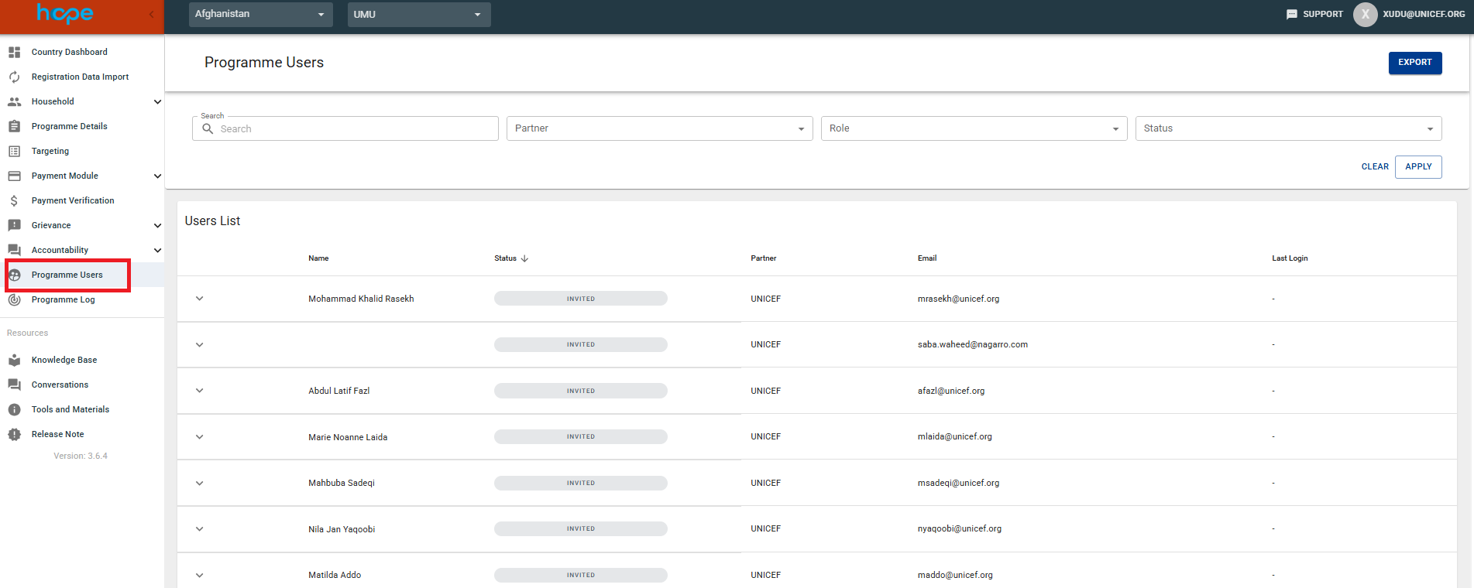The width and height of the screenshot is (1474, 588).
Task: Click the Programme Details clipboard icon
Action: [14, 126]
